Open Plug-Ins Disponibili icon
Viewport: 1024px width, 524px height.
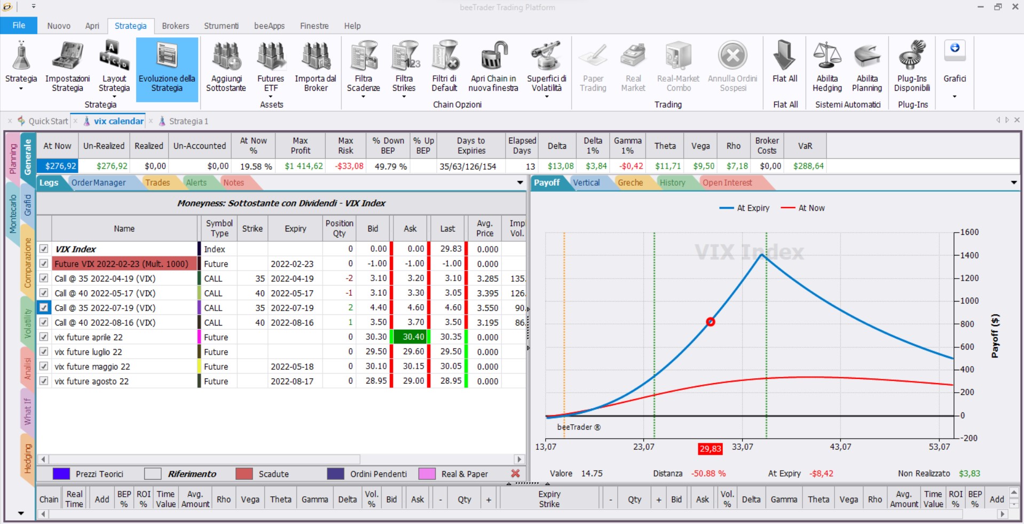tap(912, 56)
